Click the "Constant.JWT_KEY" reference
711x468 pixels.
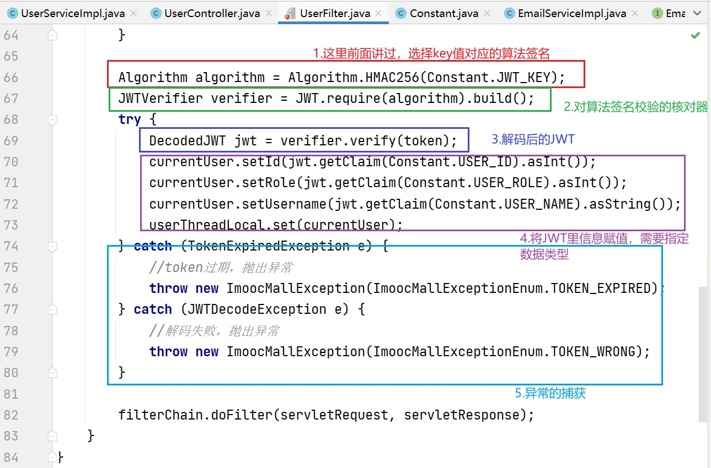[489, 78]
